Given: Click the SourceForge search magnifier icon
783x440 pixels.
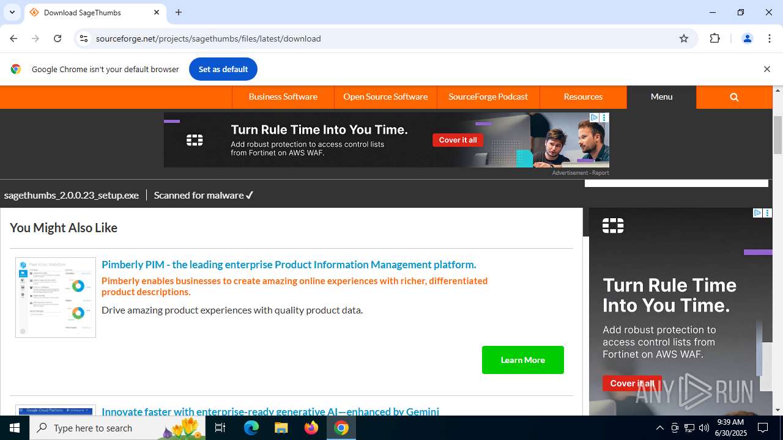Looking at the screenshot, I should tap(734, 97).
